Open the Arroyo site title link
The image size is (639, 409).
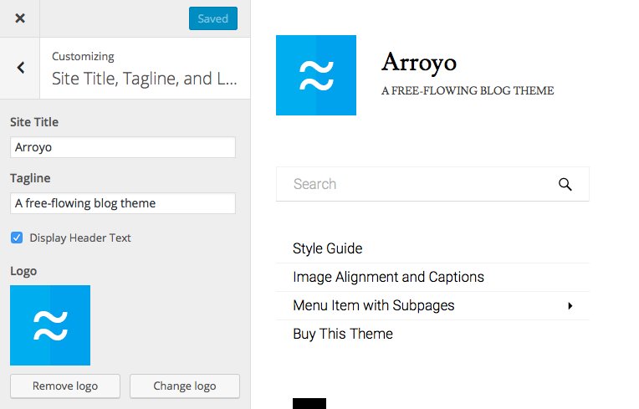[x=419, y=62]
